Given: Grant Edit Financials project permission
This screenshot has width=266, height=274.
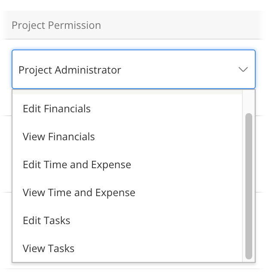Looking at the screenshot, I should tap(57, 109).
